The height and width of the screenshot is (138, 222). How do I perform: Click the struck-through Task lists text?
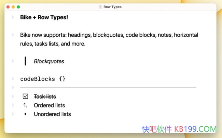[45, 97]
